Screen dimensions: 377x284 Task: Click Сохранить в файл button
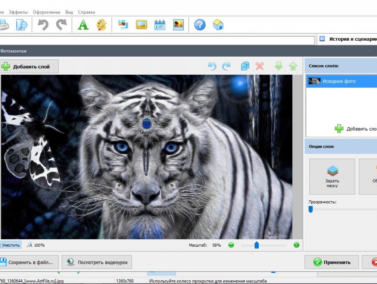[x=29, y=262]
